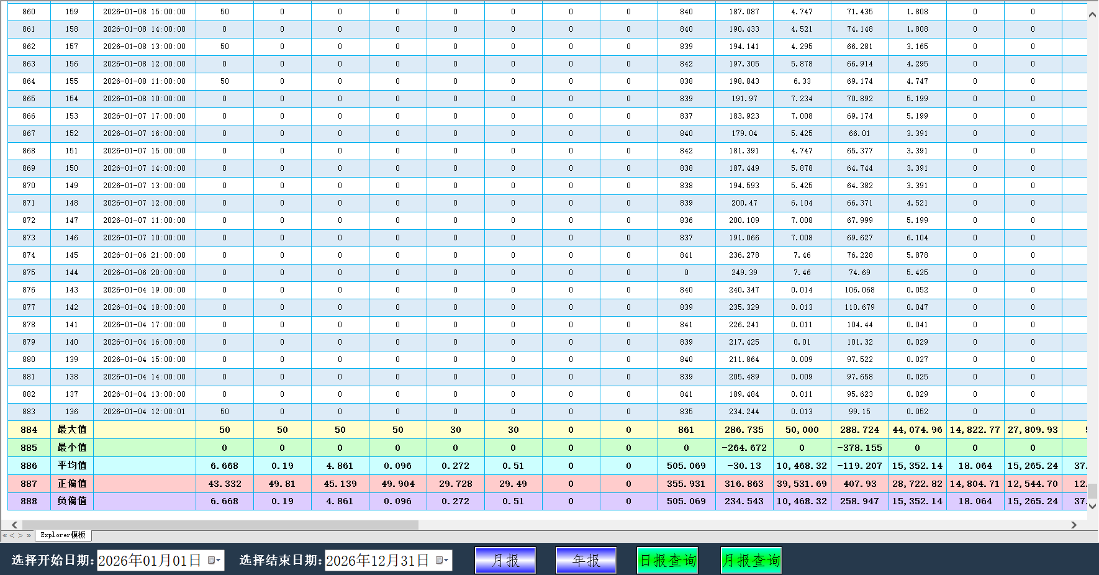Click the previous sheet < arrow icon
Screen dimensions: 1099x575
coord(13,535)
